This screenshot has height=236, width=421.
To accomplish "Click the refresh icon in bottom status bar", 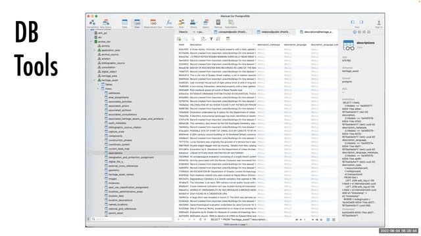I will (200, 220).
